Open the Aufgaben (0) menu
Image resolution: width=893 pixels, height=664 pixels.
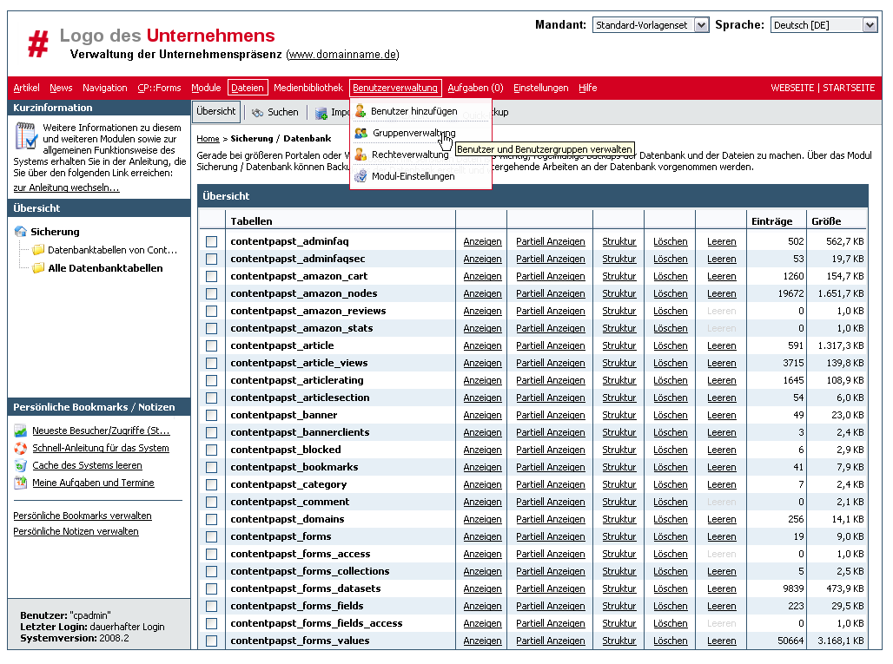coord(475,88)
